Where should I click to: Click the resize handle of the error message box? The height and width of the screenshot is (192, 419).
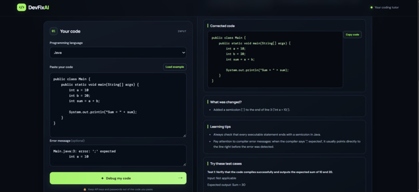pyautogui.click(x=185, y=164)
